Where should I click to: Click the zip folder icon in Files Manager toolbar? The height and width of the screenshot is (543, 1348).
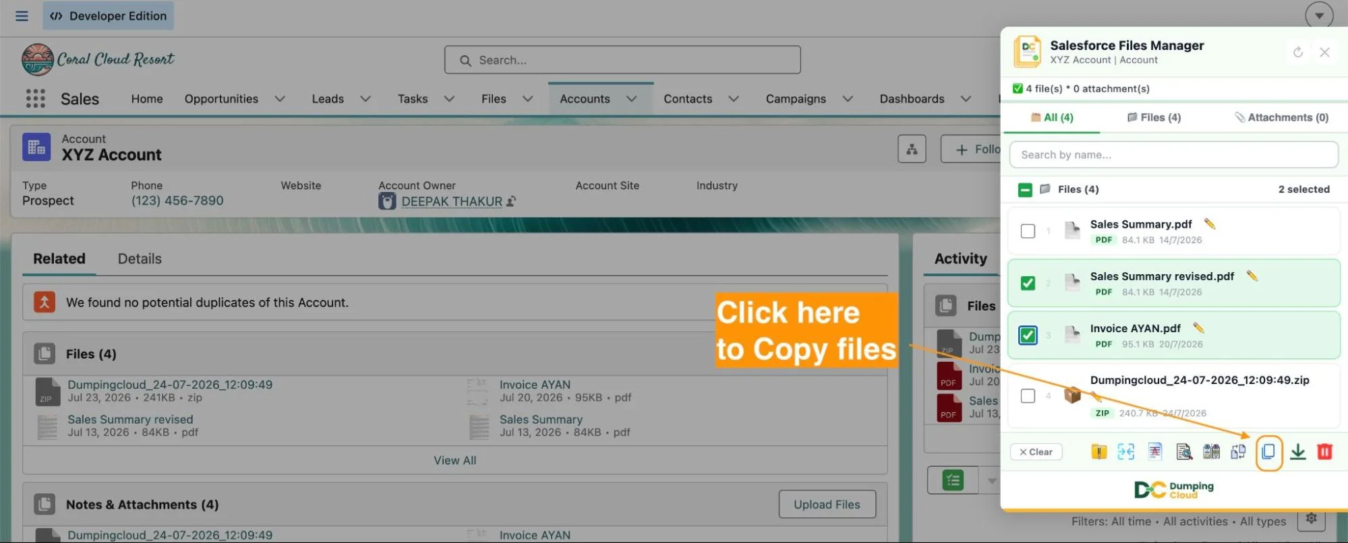pos(1098,452)
